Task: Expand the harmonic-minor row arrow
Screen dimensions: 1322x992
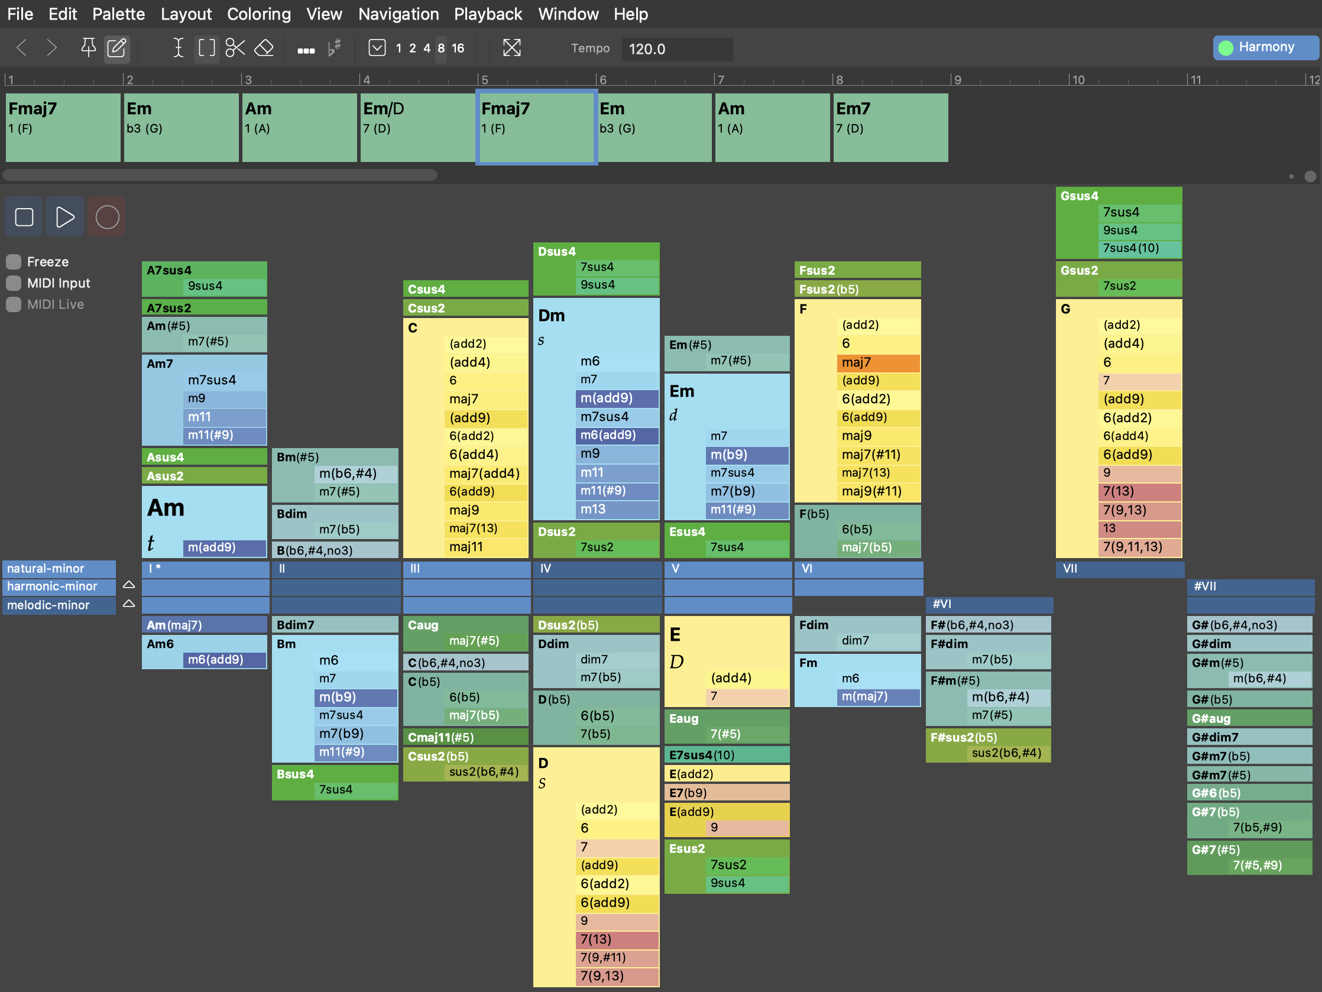Action: [128, 586]
